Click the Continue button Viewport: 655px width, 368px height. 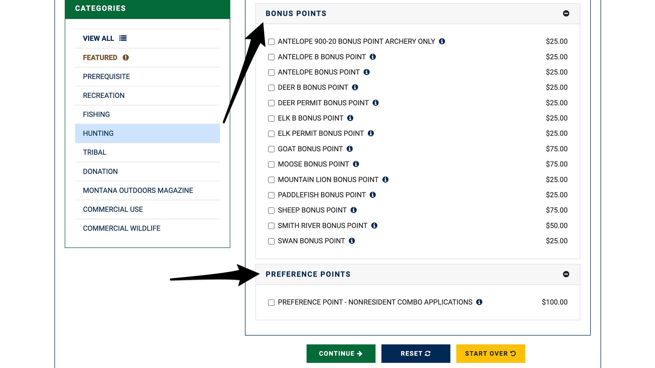tap(340, 353)
